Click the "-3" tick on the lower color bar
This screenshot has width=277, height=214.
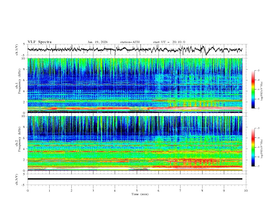(x=258, y=128)
